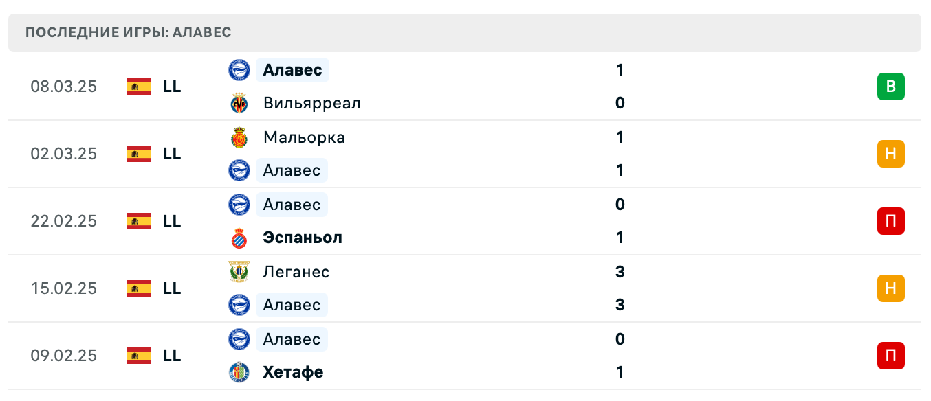931x401 pixels.
Task: Select the red П badge for the Эспаньол game
Action: click(x=890, y=221)
